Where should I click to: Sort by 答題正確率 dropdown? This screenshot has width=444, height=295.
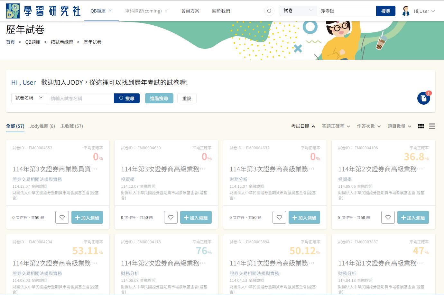click(336, 126)
